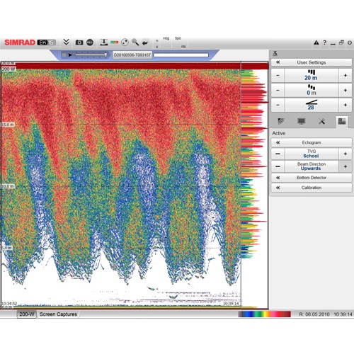Increase the 0 m start range

pyautogui.click(x=346, y=90)
